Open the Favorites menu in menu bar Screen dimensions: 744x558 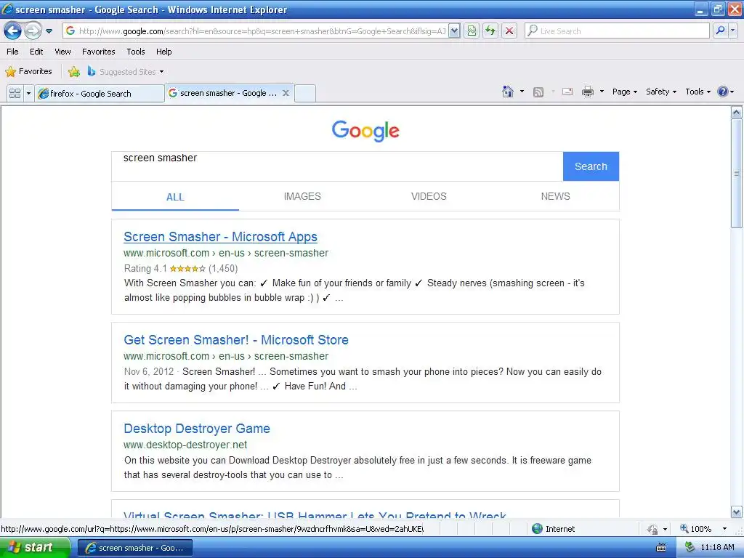pyautogui.click(x=99, y=52)
